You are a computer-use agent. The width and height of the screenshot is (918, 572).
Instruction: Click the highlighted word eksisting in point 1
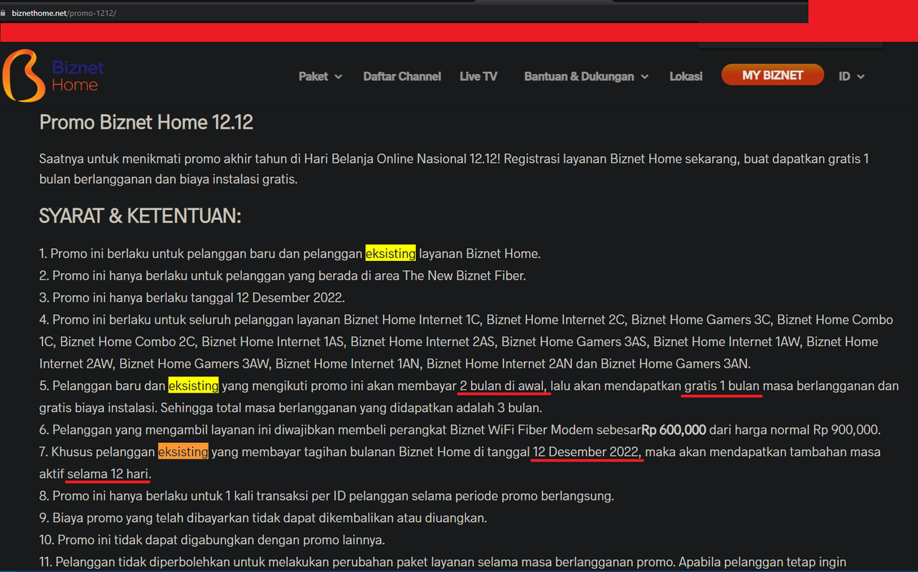tap(390, 253)
